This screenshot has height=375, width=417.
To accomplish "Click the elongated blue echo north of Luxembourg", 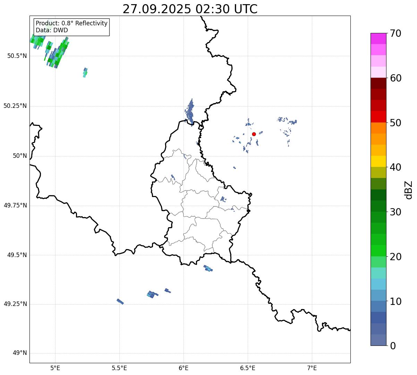I will click(x=190, y=111).
